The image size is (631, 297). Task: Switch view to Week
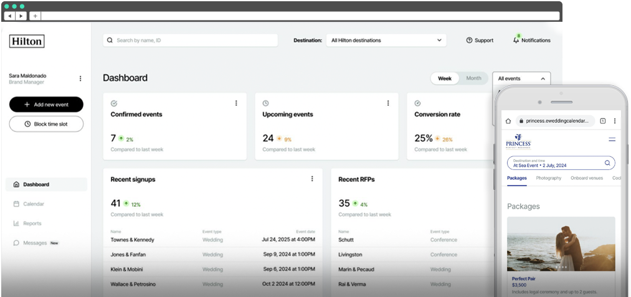pyautogui.click(x=445, y=78)
